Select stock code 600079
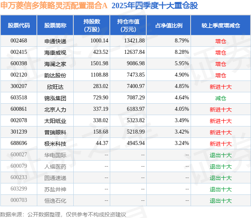Screen dimensions: 251x218 (19, 166)
